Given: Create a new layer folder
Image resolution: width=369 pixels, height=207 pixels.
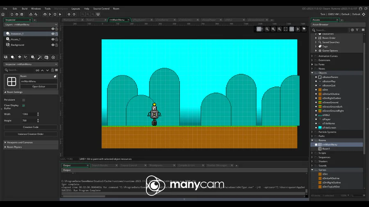Looking at the screenshot, I should pyautogui.click(x=46, y=57).
